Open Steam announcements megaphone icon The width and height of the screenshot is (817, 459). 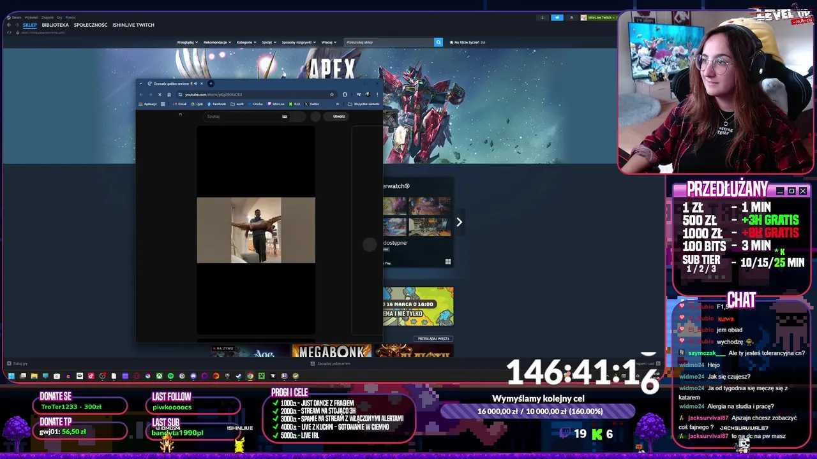557,18
